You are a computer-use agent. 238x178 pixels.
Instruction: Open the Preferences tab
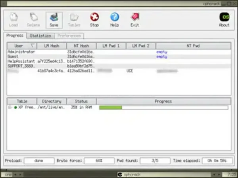coord(69,36)
